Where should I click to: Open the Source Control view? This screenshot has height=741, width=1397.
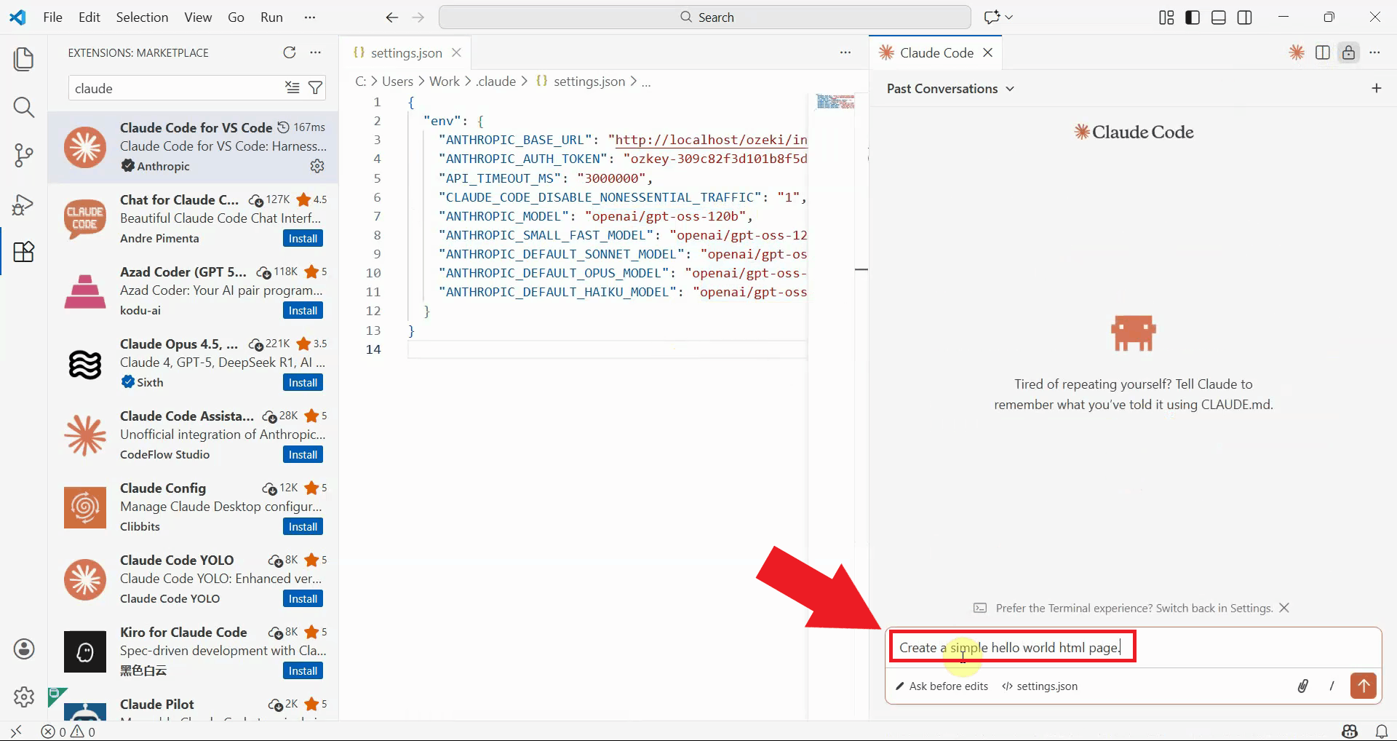(24, 155)
